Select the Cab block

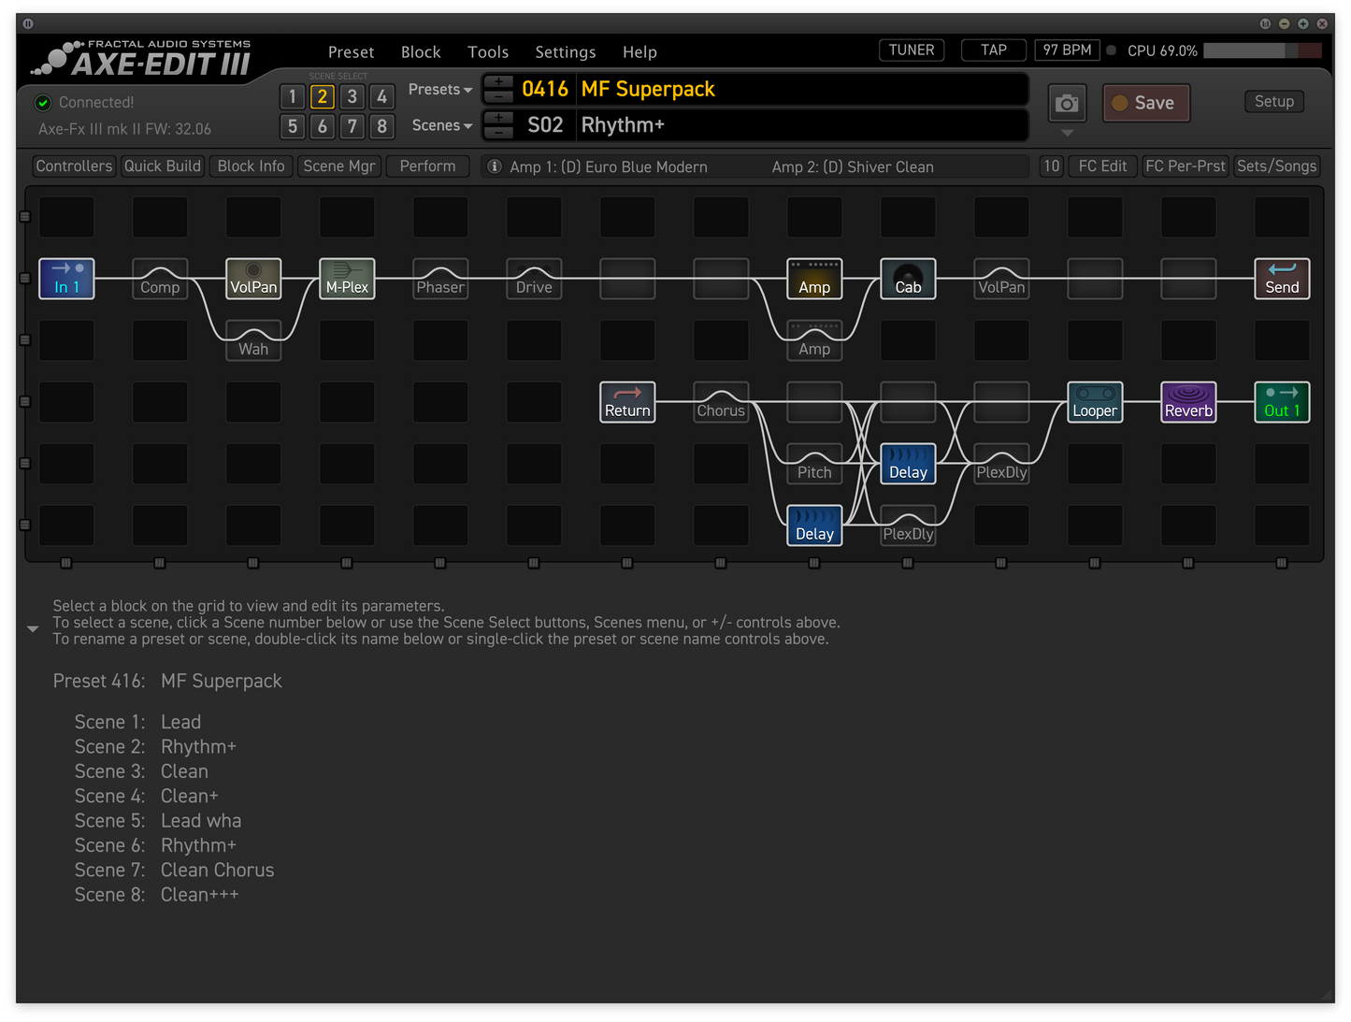pyautogui.click(x=908, y=279)
